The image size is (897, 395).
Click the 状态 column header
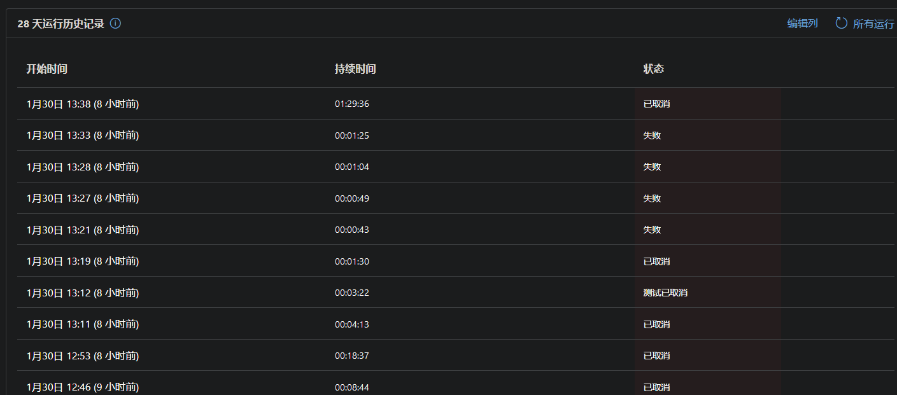click(x=653, y=69)
